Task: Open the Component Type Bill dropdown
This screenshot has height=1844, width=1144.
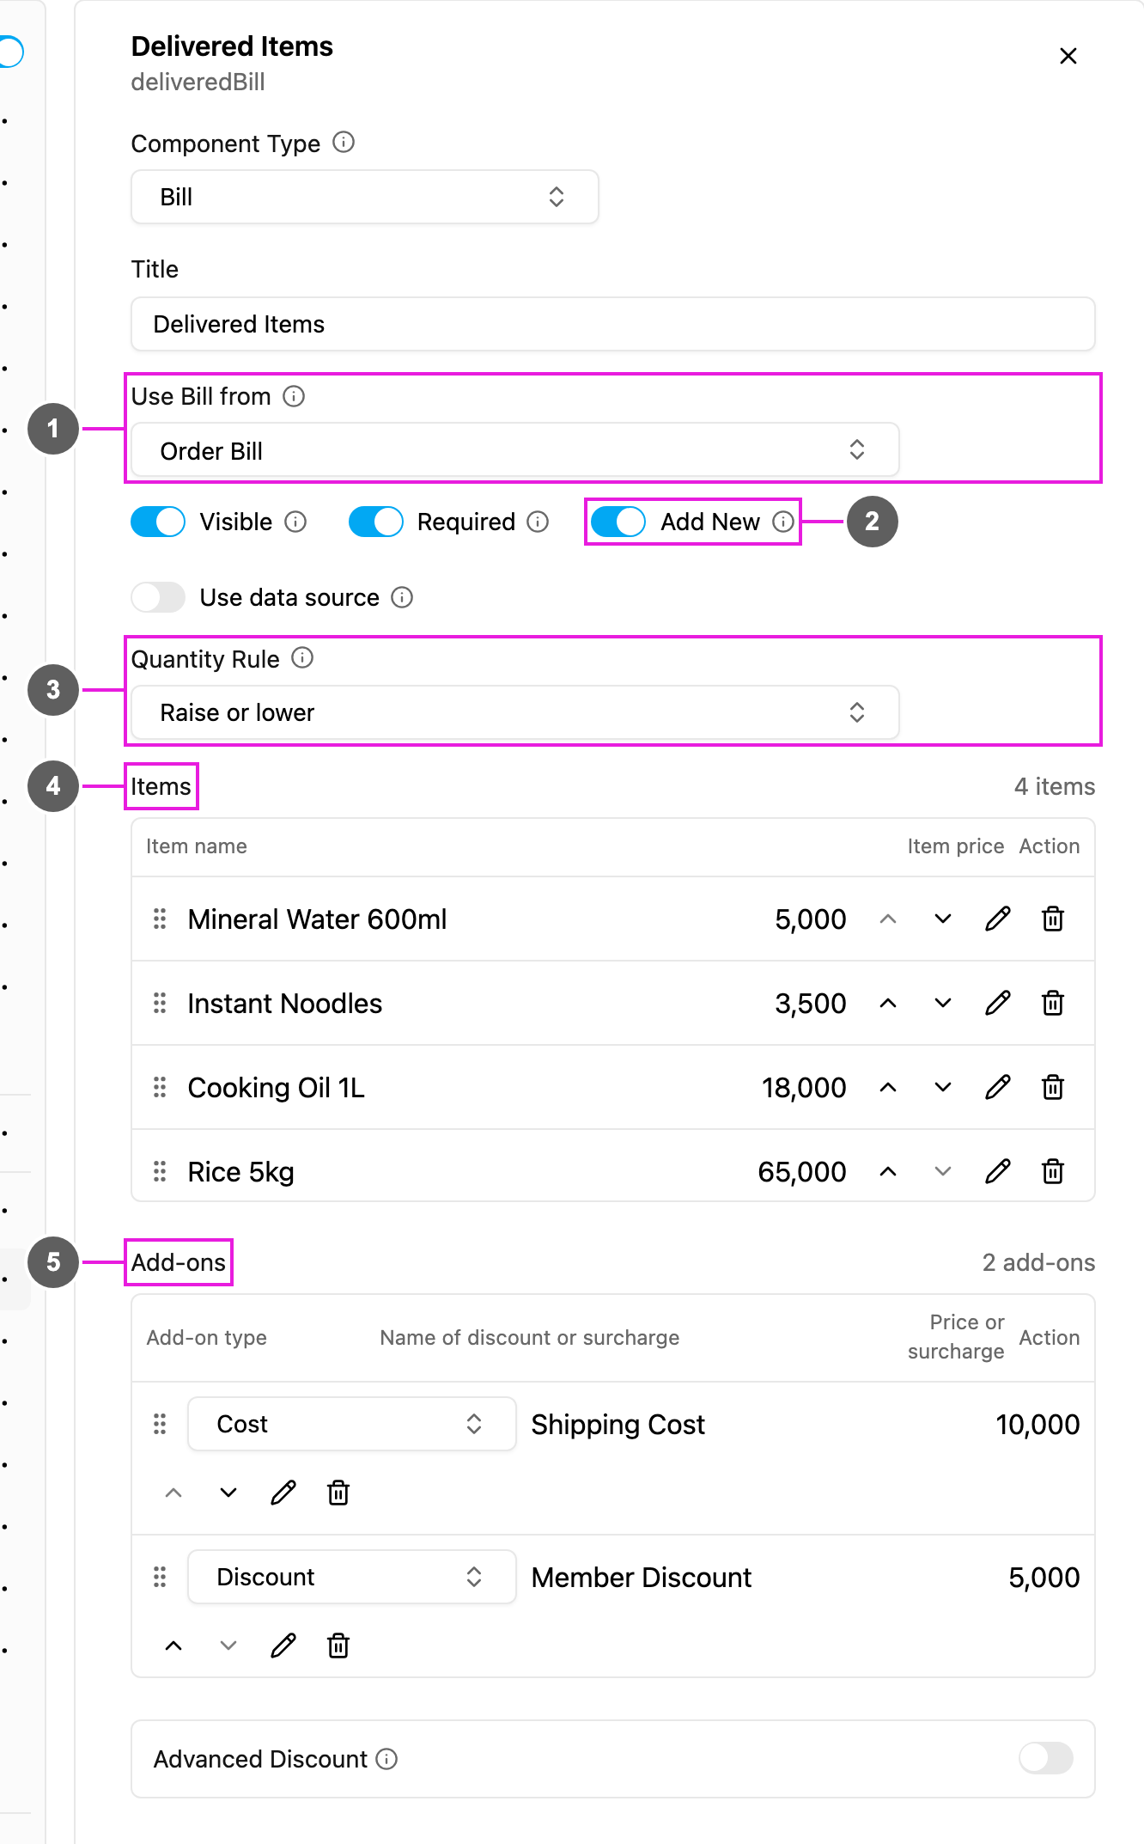Action: point(364,197)
